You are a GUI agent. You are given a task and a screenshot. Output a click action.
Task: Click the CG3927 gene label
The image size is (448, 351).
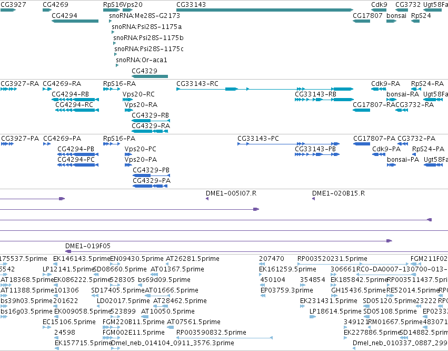[13, 5]
